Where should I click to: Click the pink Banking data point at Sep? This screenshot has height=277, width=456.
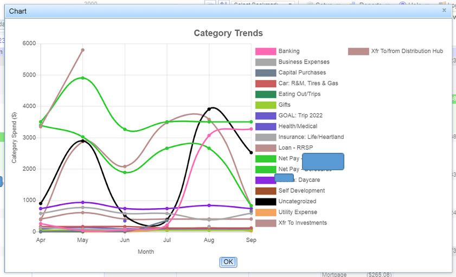(x=251, y=129)
